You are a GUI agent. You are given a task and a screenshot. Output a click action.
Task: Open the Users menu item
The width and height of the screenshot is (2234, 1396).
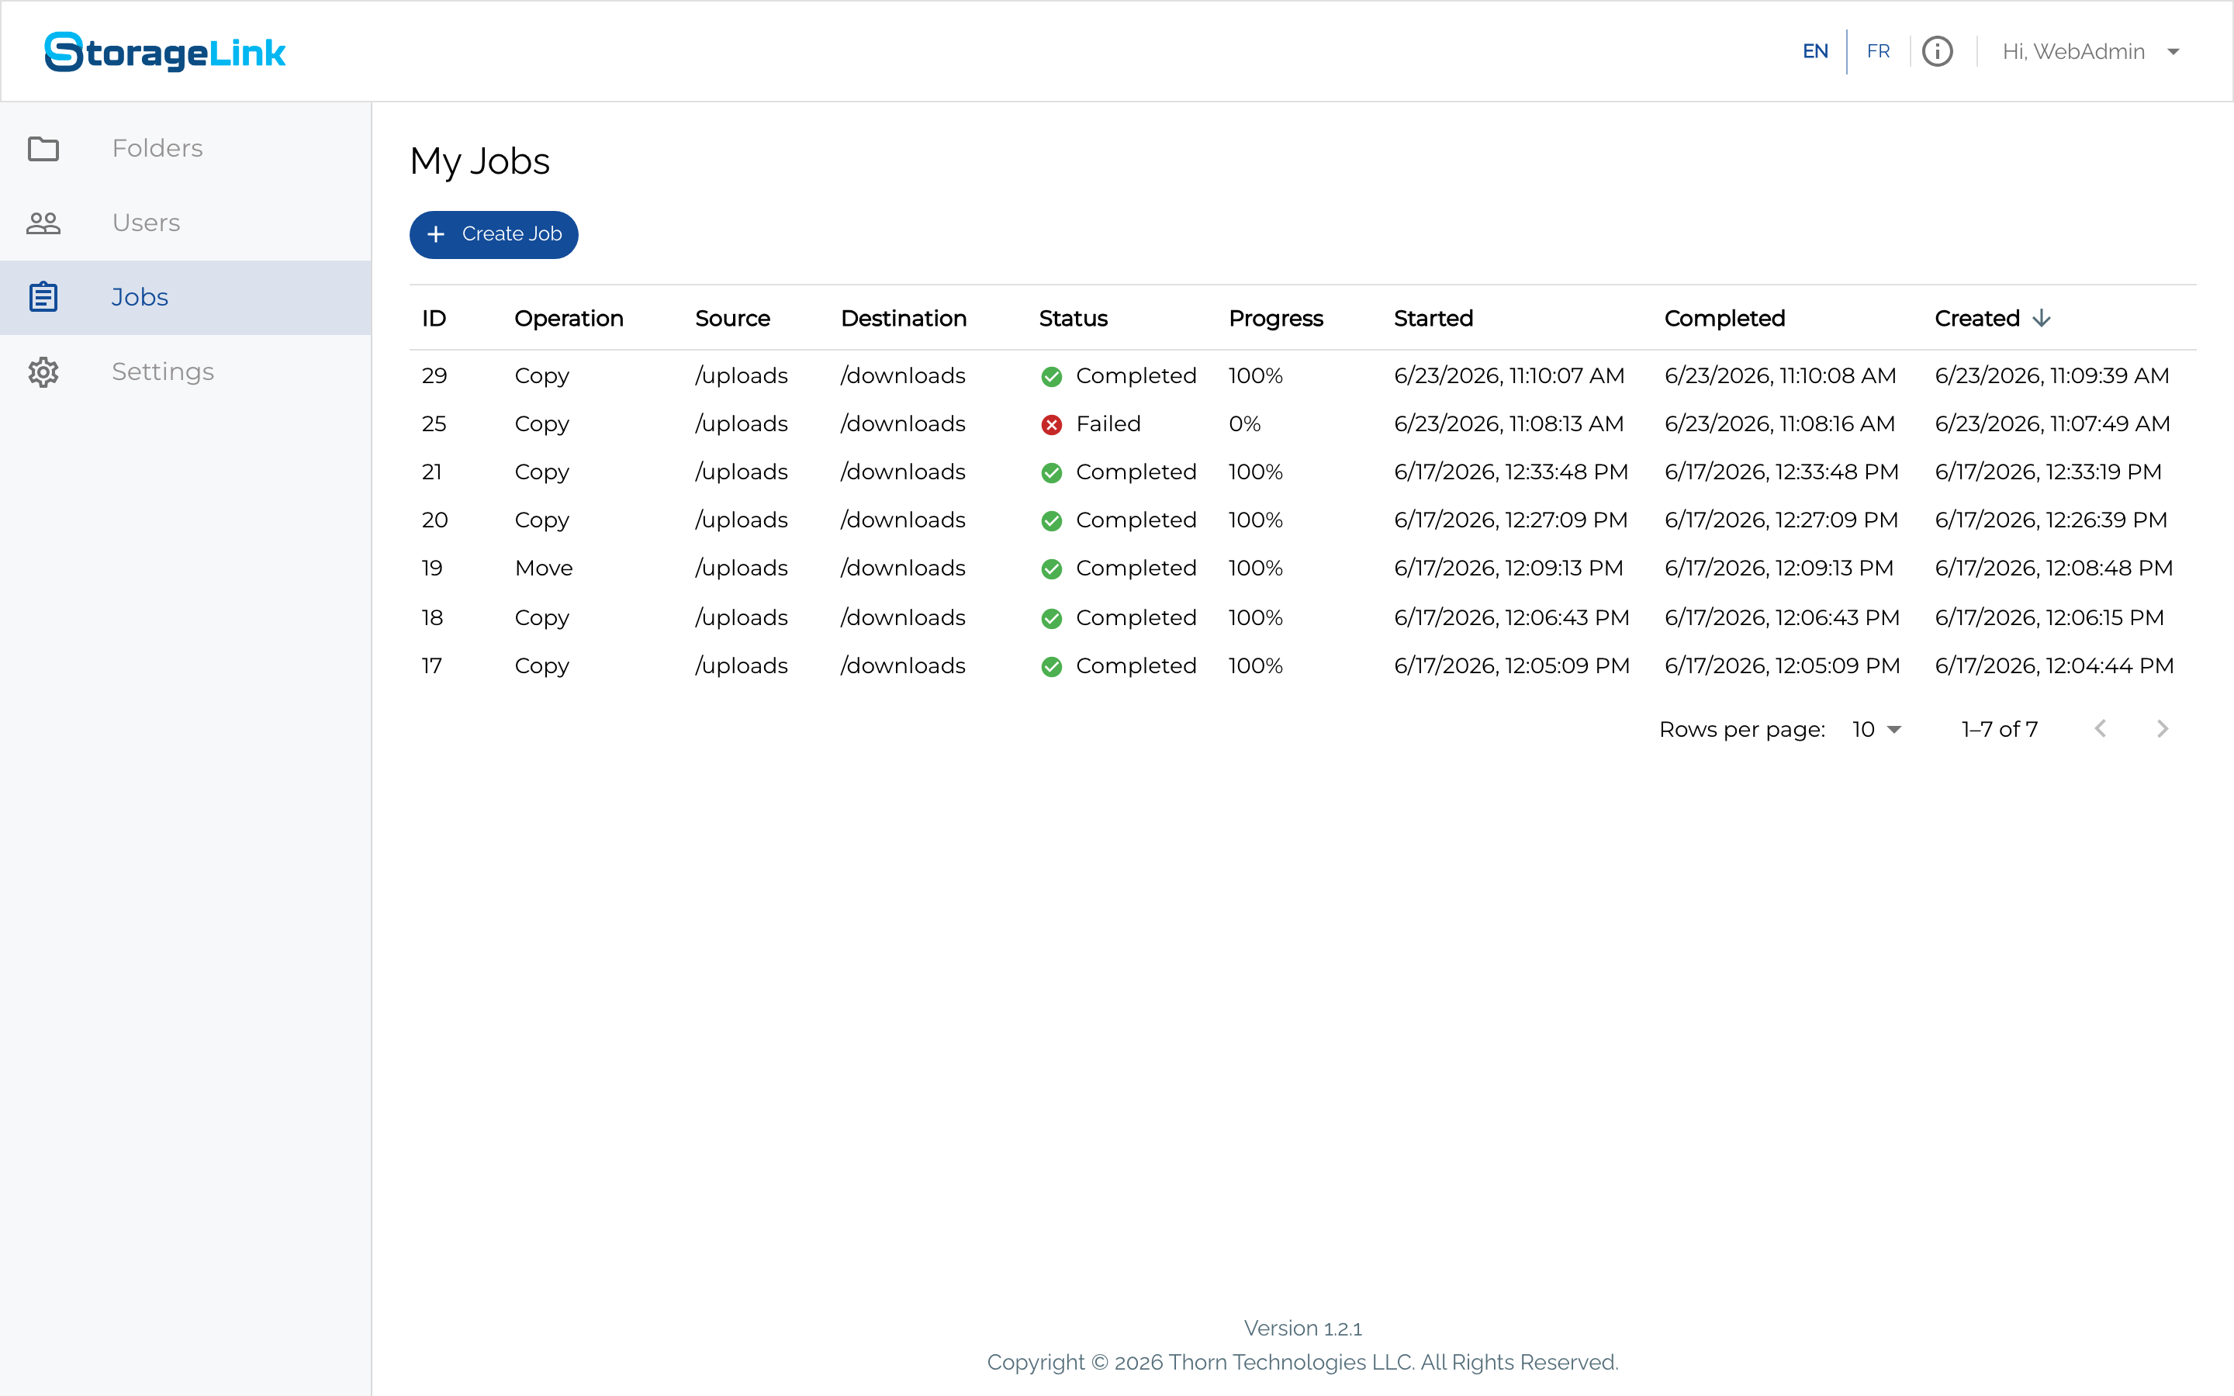coord(185,223)
